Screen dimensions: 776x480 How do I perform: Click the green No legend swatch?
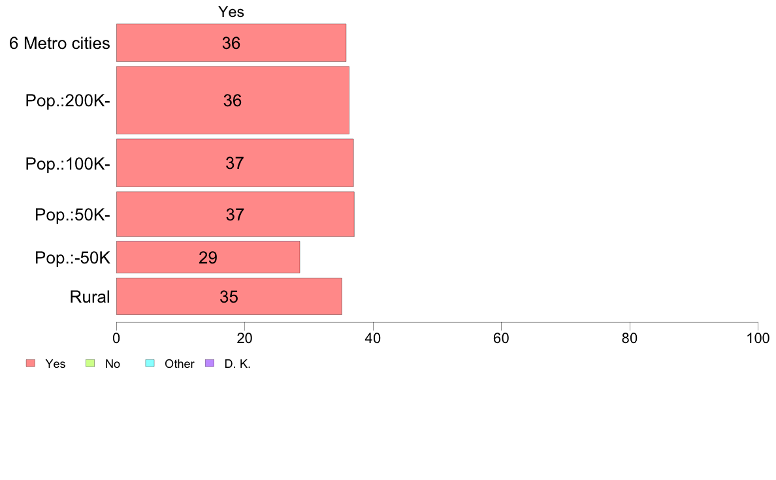[90, 363]
